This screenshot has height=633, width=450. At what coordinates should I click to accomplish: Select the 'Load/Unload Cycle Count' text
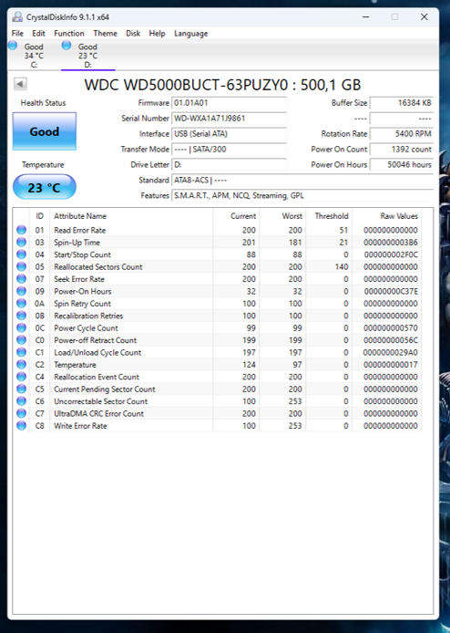point(97,352)
